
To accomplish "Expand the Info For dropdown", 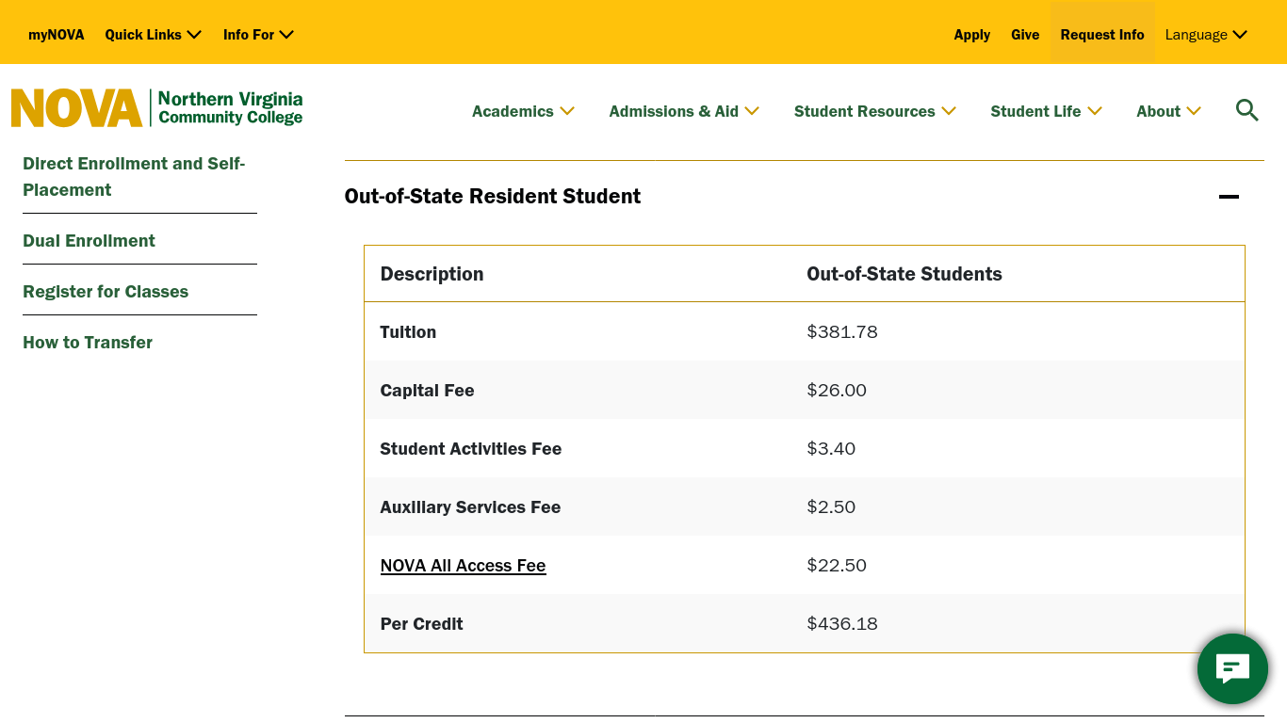I will [x=259, y=35].
